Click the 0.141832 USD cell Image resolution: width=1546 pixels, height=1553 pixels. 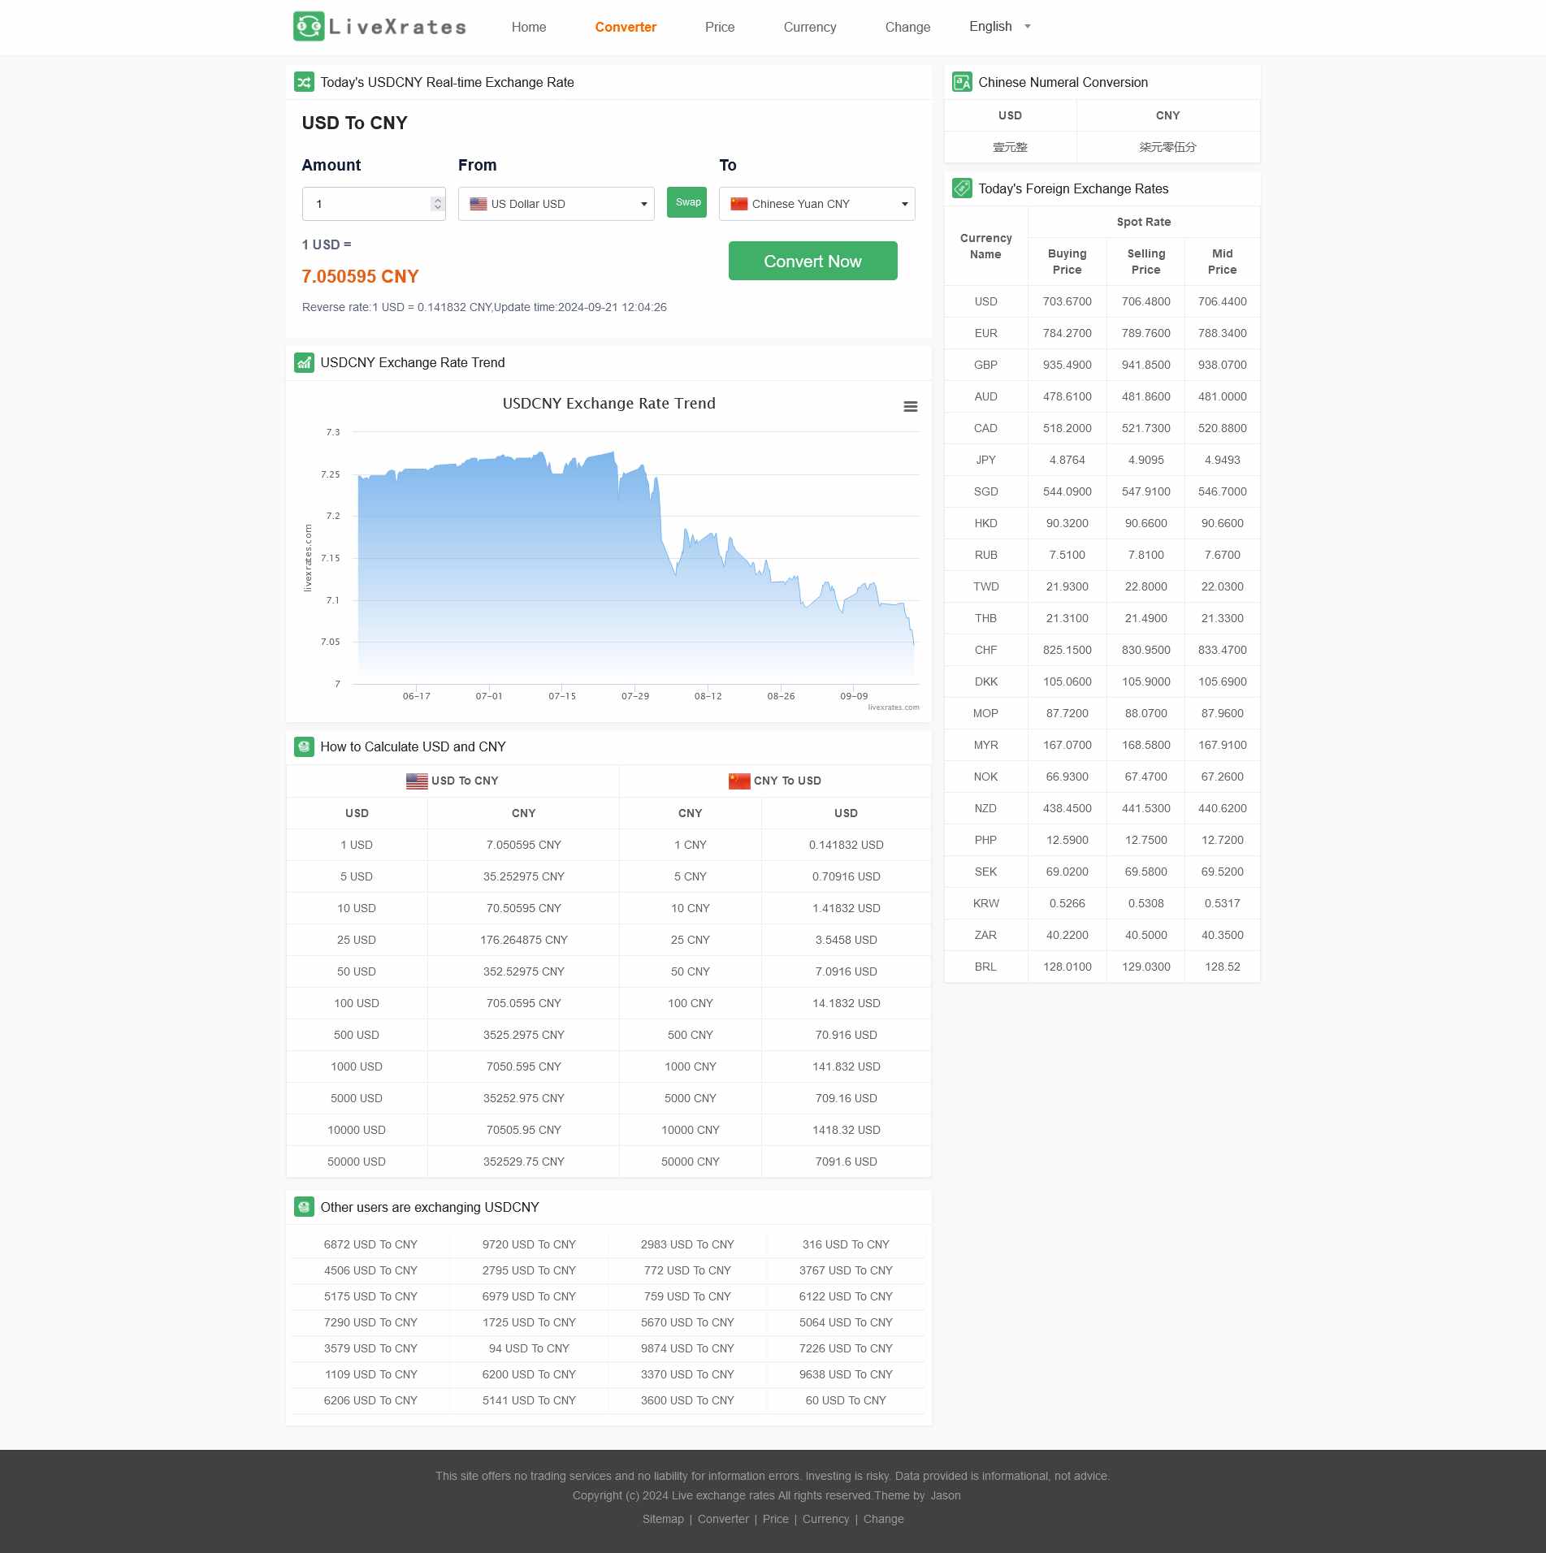tap(846, 845)
